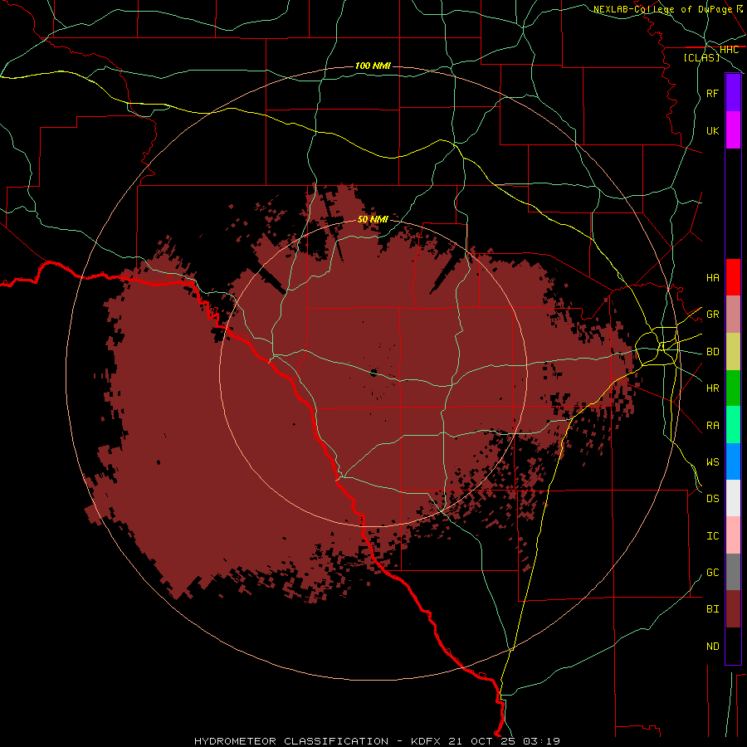747x747 pixels.
Task: Click the 100 NMI range ring label
Action: coord(373,66)
